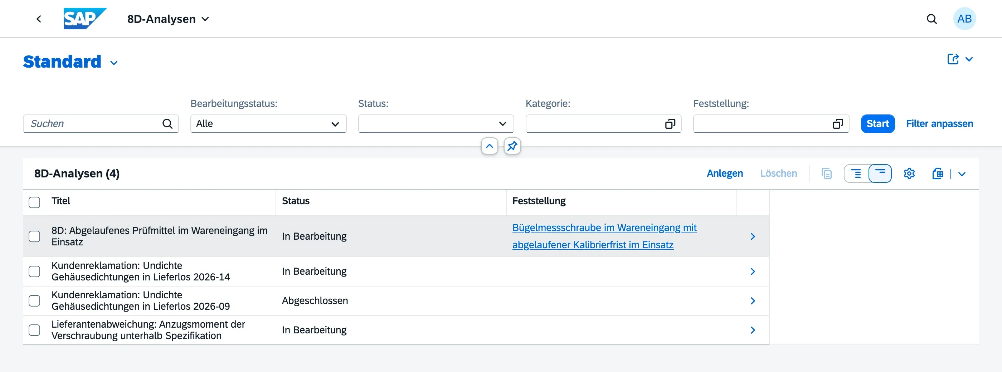The width and height of the screenshot is (1002, 372).
Task: Open the Lieferlos 2026-14 row arrow
Action: tap(753, 271)
